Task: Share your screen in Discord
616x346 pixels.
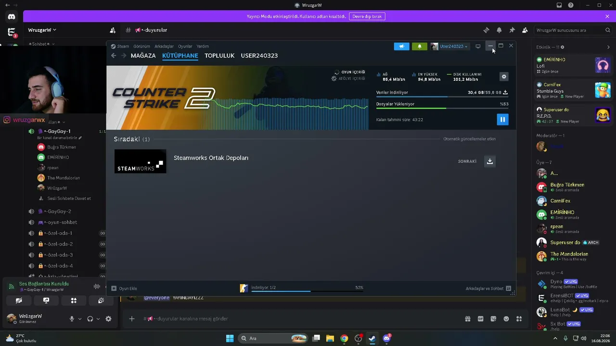Action: (46, 300)
